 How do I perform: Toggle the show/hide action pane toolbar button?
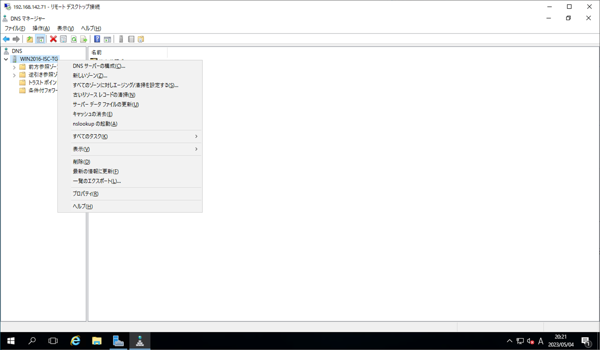coord(107,39)
